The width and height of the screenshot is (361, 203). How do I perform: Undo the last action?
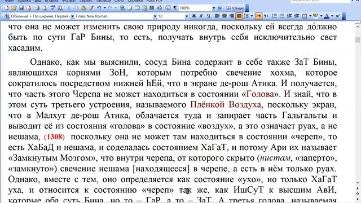coord(99,8)
